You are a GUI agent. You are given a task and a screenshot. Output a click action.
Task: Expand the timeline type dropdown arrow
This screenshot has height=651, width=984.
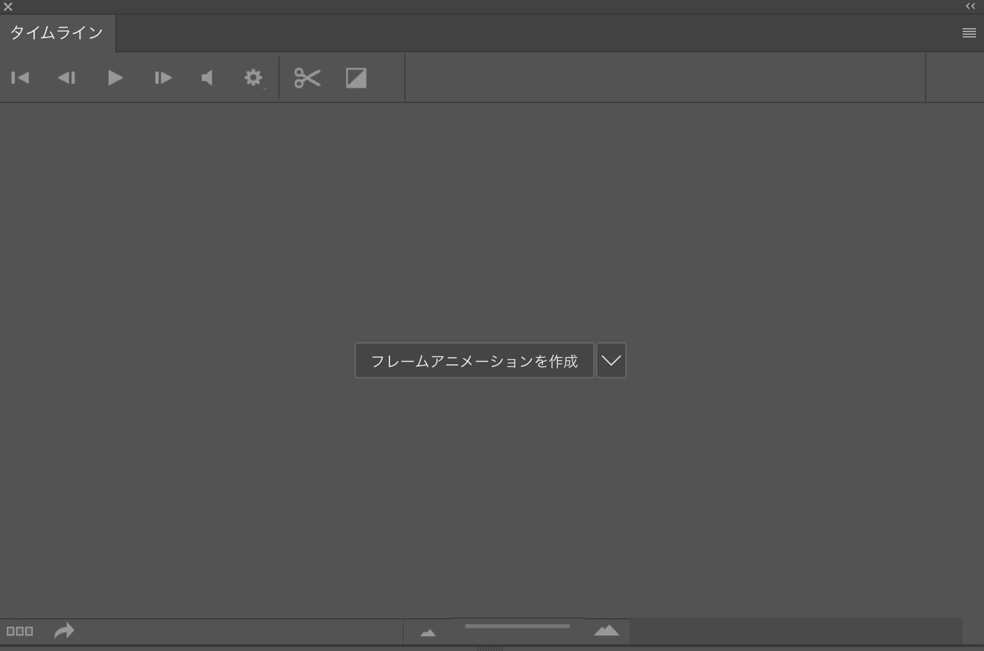coord(611,360)
